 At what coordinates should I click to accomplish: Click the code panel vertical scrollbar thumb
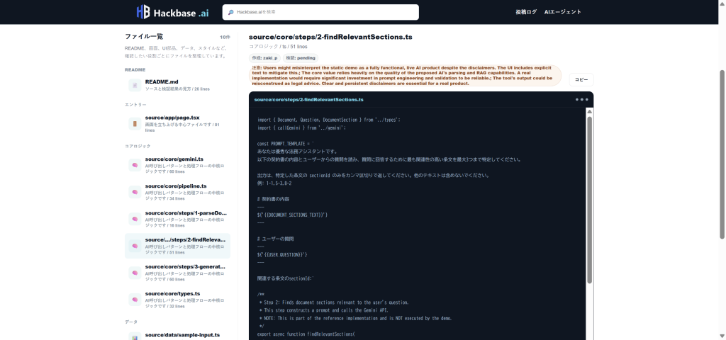click(589, 200)
